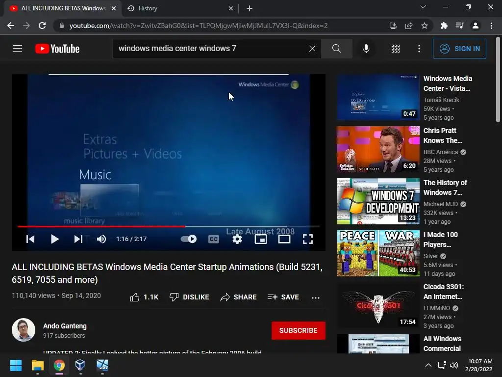
Task: Start voice search with microphone
Action: 366,49
